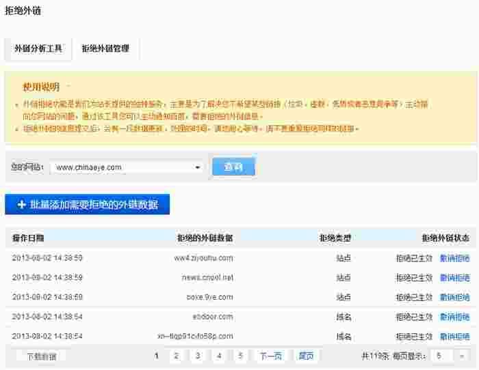
Task: Select the news.cnool.net domain cell
Action: [x=207, y=278]
